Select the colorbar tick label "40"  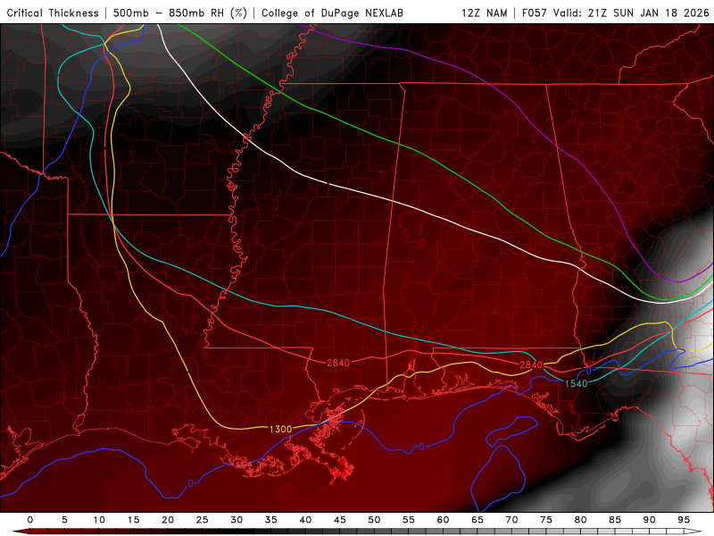pos(305,520)
